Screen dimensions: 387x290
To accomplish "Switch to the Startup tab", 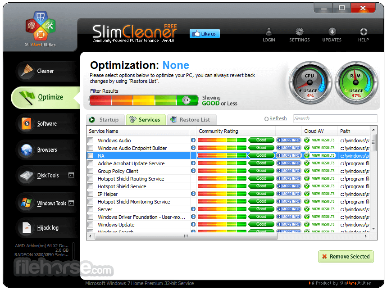I will [x=105, y=120].
